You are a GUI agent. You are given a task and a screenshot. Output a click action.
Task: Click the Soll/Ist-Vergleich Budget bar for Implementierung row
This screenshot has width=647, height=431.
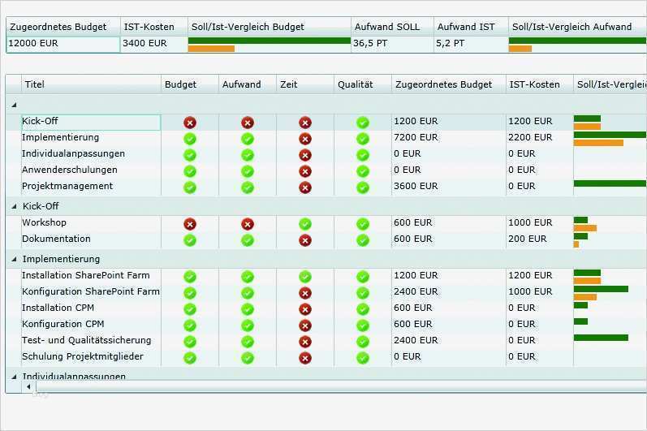pyautogui.click(x=610, y=139)
